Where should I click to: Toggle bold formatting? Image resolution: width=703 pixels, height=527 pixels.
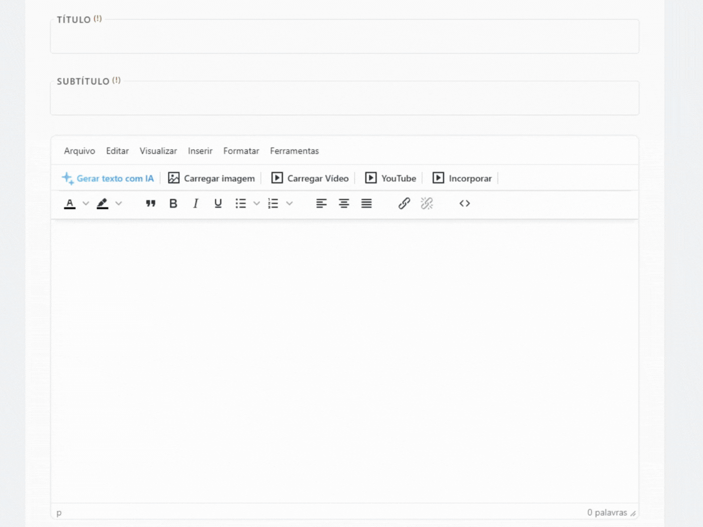click(x=173, y=203)
